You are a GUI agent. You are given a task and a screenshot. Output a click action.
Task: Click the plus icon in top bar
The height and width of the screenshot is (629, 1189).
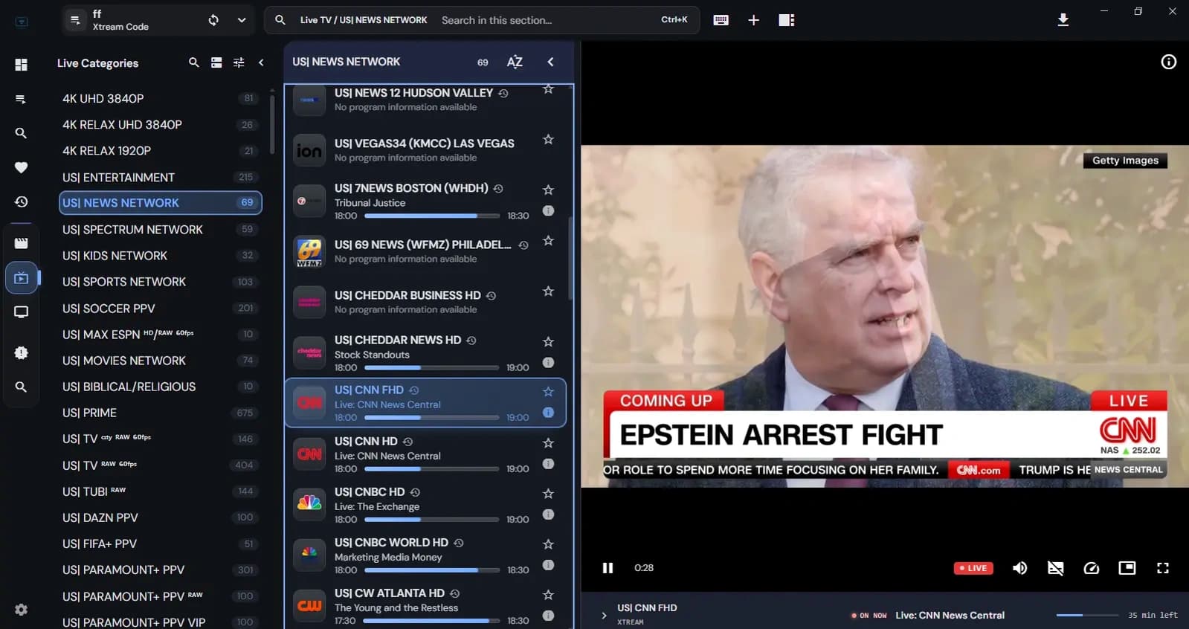point(753,20)
